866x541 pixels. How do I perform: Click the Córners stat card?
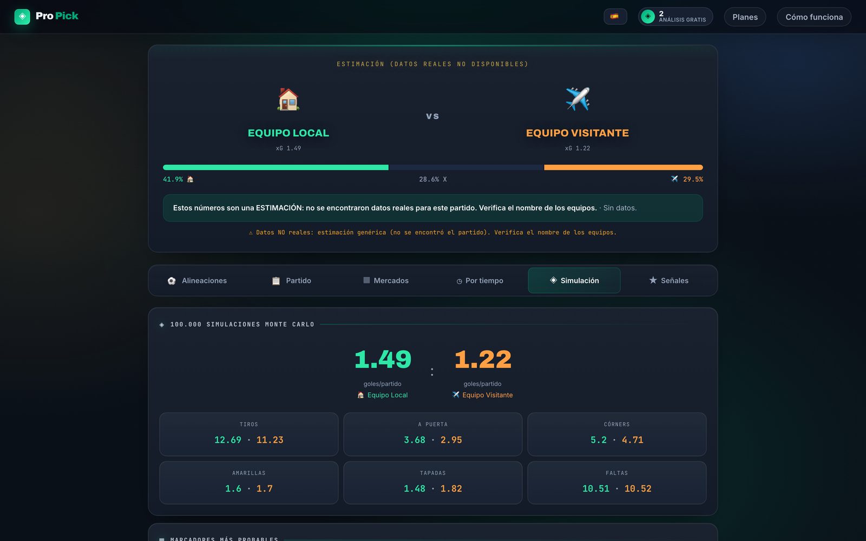click(x=617, y=434)
